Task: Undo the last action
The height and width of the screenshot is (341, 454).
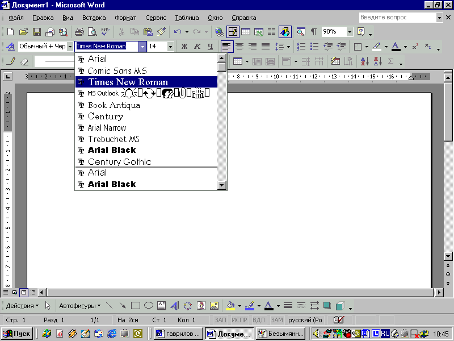Action: [x=178, y=32]
